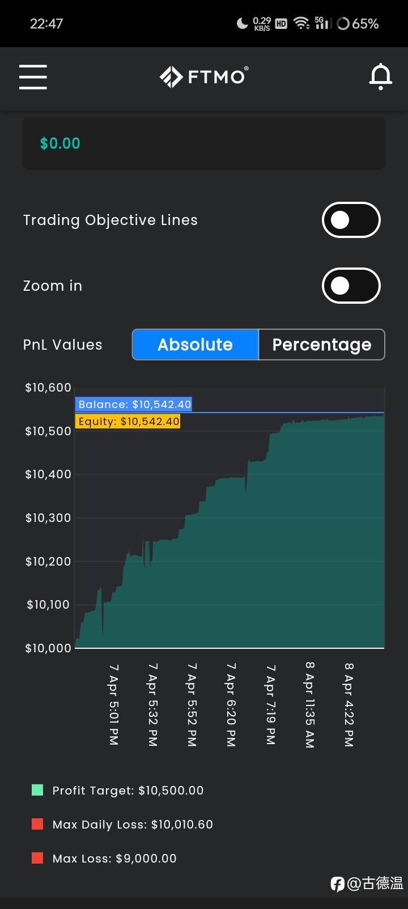Turn on the Zoom in switch
Viewport: 408px width, 909px height.
tap(351, 286)
